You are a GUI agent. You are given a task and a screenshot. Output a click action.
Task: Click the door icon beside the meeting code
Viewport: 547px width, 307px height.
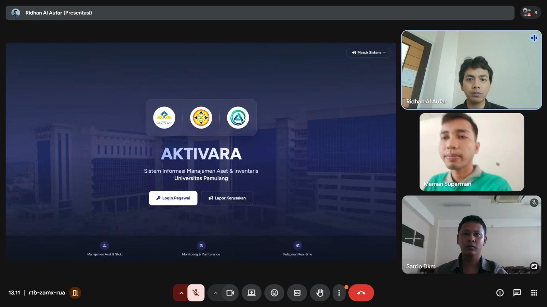click(76, 292)
